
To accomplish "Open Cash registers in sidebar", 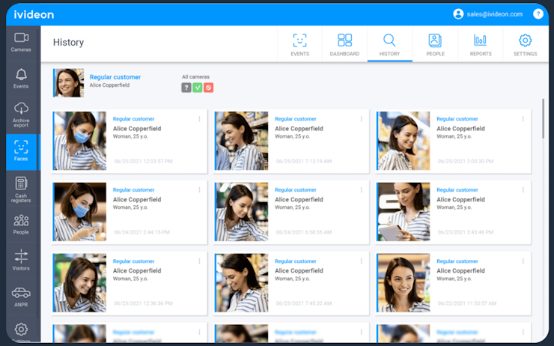I will pyautogui.click(x=21, y=189).
